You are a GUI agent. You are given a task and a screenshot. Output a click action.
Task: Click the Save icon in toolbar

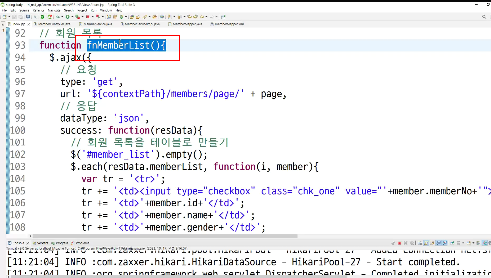[14, 17]
